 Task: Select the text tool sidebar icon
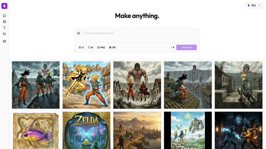click(4, 28)
